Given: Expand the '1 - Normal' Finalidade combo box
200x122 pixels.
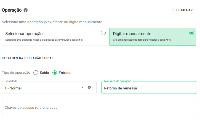Looking at the screenshot, I should point(41,88).
